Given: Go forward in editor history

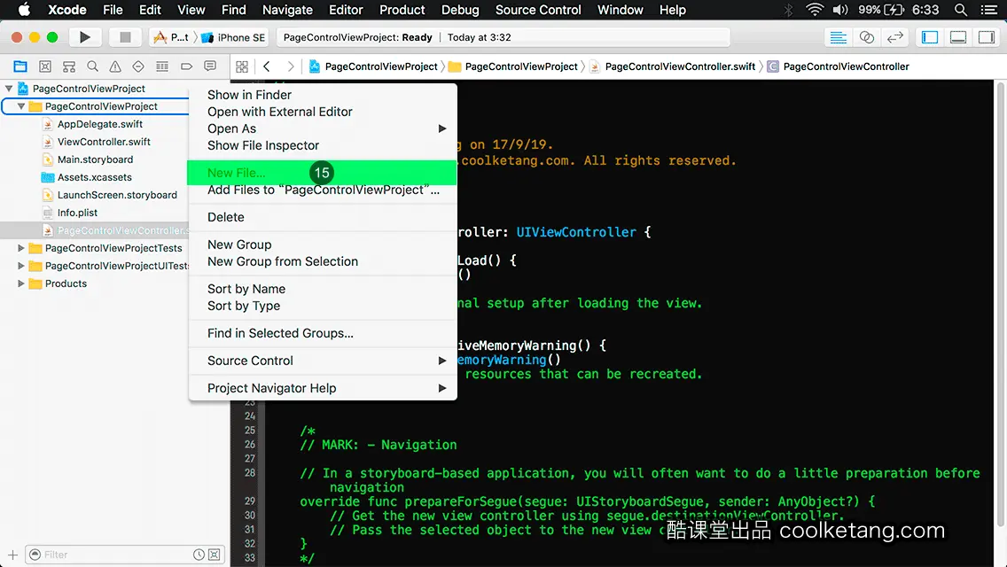Looking at the screenshot, I should (x=290, y=66).
